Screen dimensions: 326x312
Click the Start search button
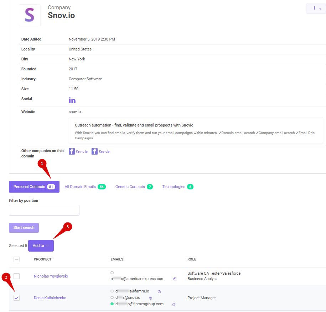(24, 228)
